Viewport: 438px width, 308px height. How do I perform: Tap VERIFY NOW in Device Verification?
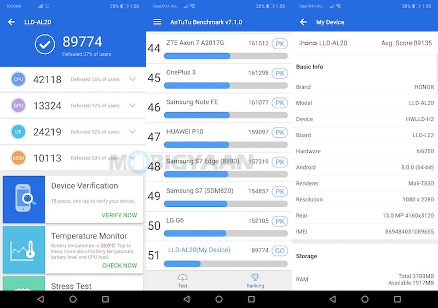pos(119,216)
